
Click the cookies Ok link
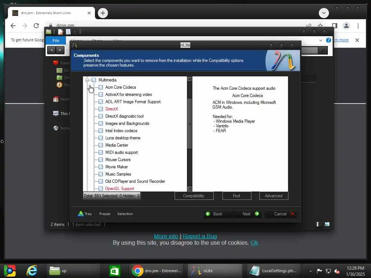click(254, 243)
